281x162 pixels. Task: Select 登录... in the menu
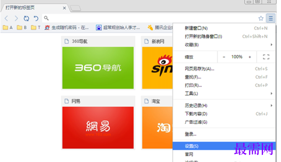(x=224, y=134)
